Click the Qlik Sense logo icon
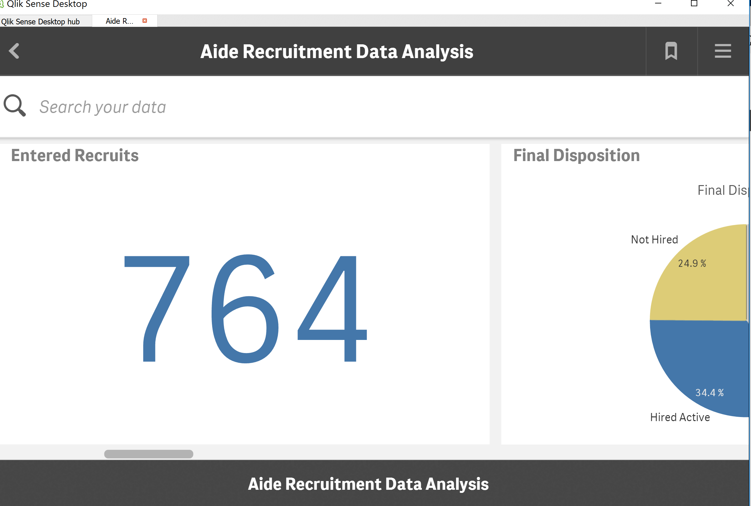Viewport: 751px width, 506px height. click(x=2, y=4)
